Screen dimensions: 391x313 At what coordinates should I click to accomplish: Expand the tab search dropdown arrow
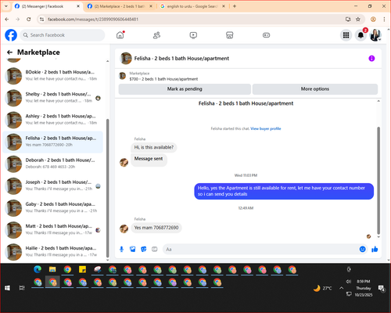pyautogui.click(x=6, y=6)
